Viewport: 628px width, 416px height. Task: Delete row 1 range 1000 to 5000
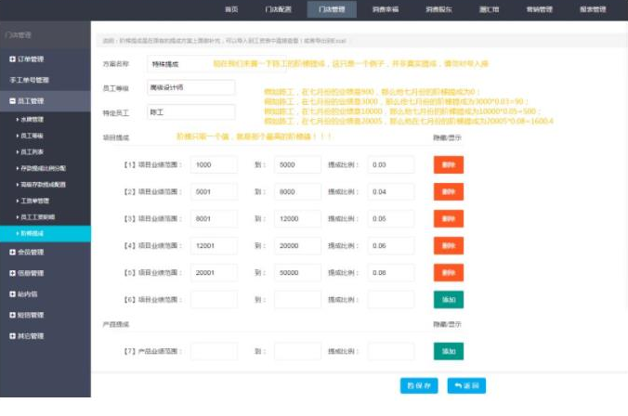(x=448, y=163)
